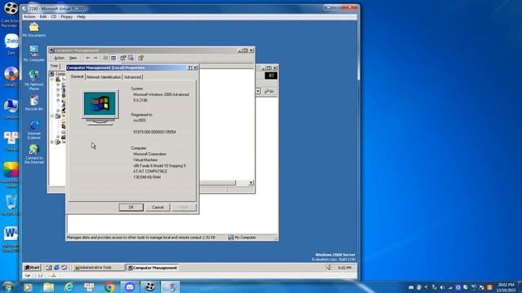Screen dimensions: 522x293
Task: Switch to the Network Identification tab
Action: coord(104,77)
